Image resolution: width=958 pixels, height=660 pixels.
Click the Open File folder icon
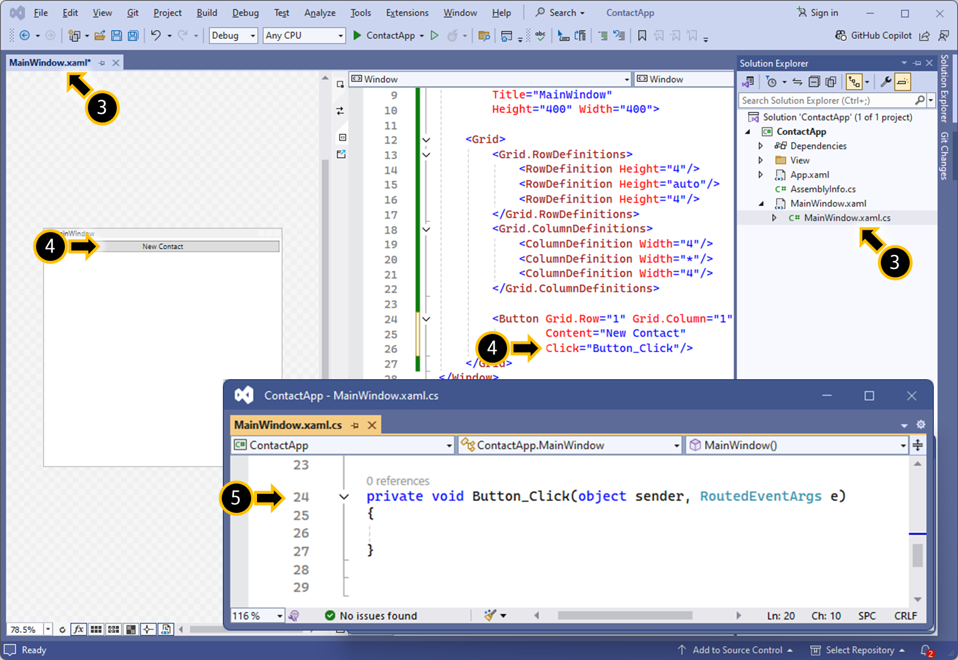[100, 35]
